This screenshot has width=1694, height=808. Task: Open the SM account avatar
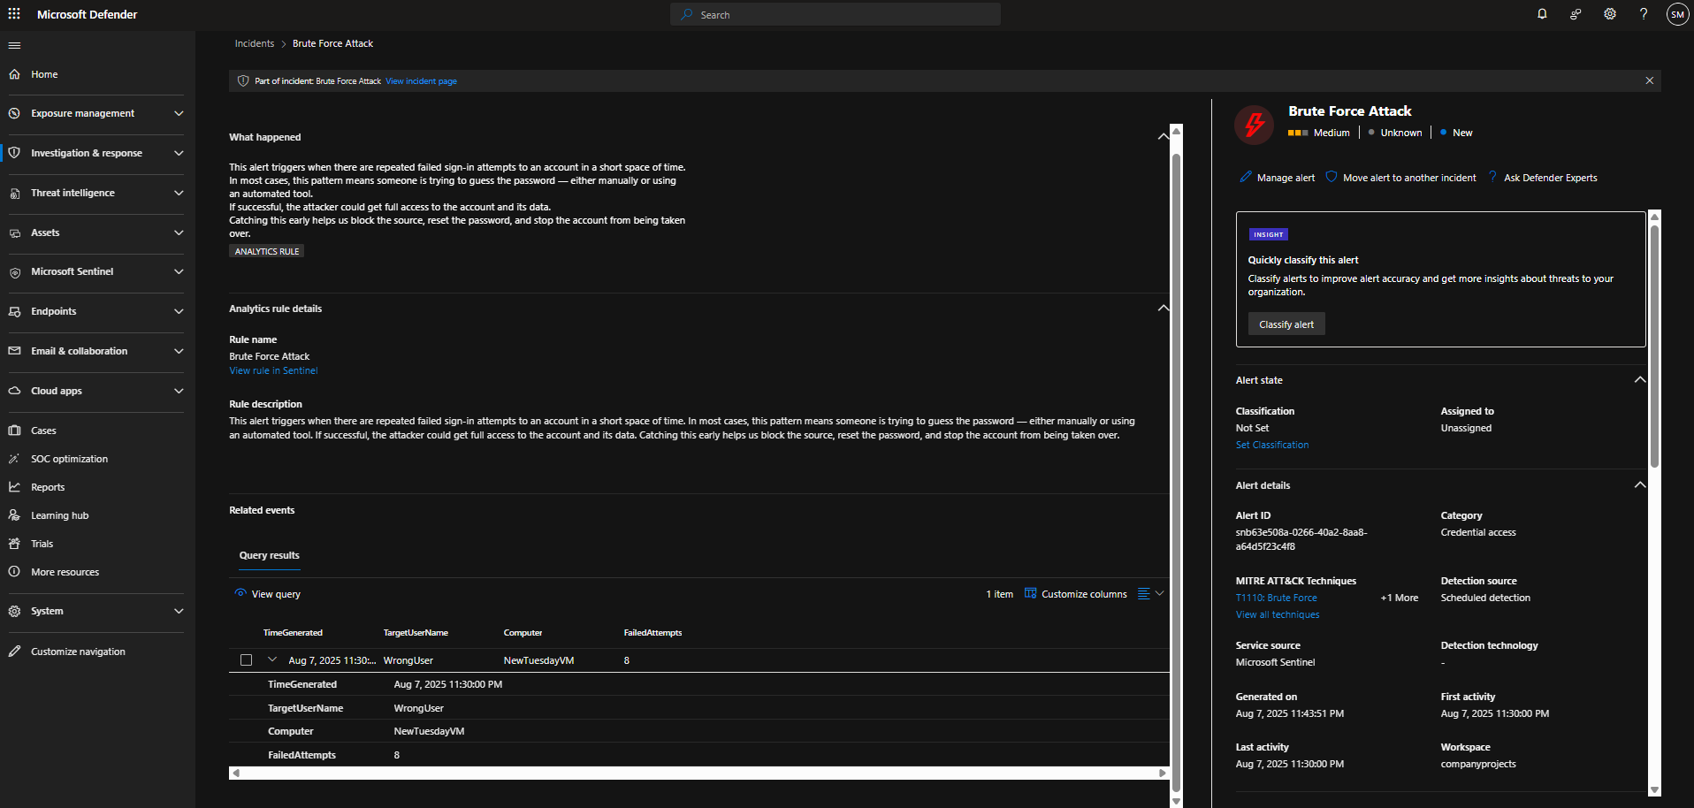click(1677, 14)
